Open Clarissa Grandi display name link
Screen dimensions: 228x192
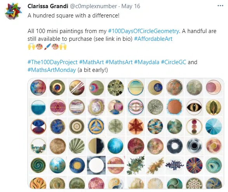coord(48,6)
